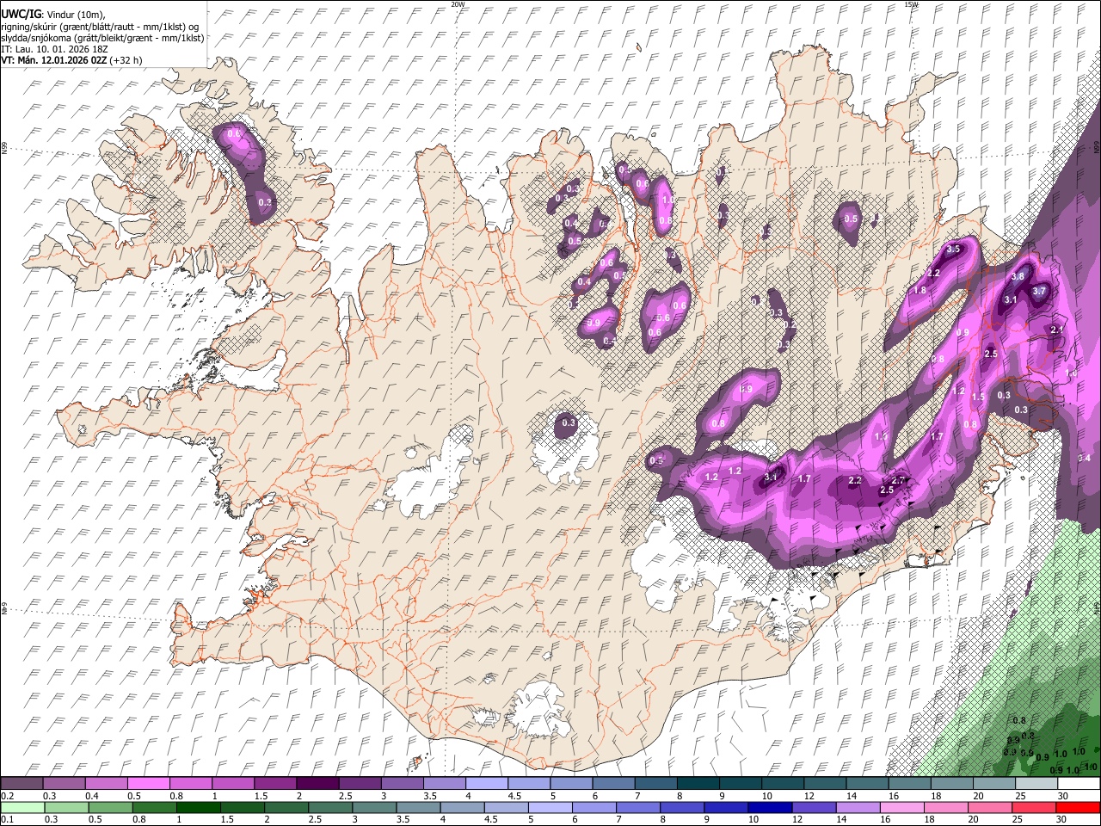
Task: Select the darkest green 1–1.5 lower legend swatch
Action: [x=198, y=807]
